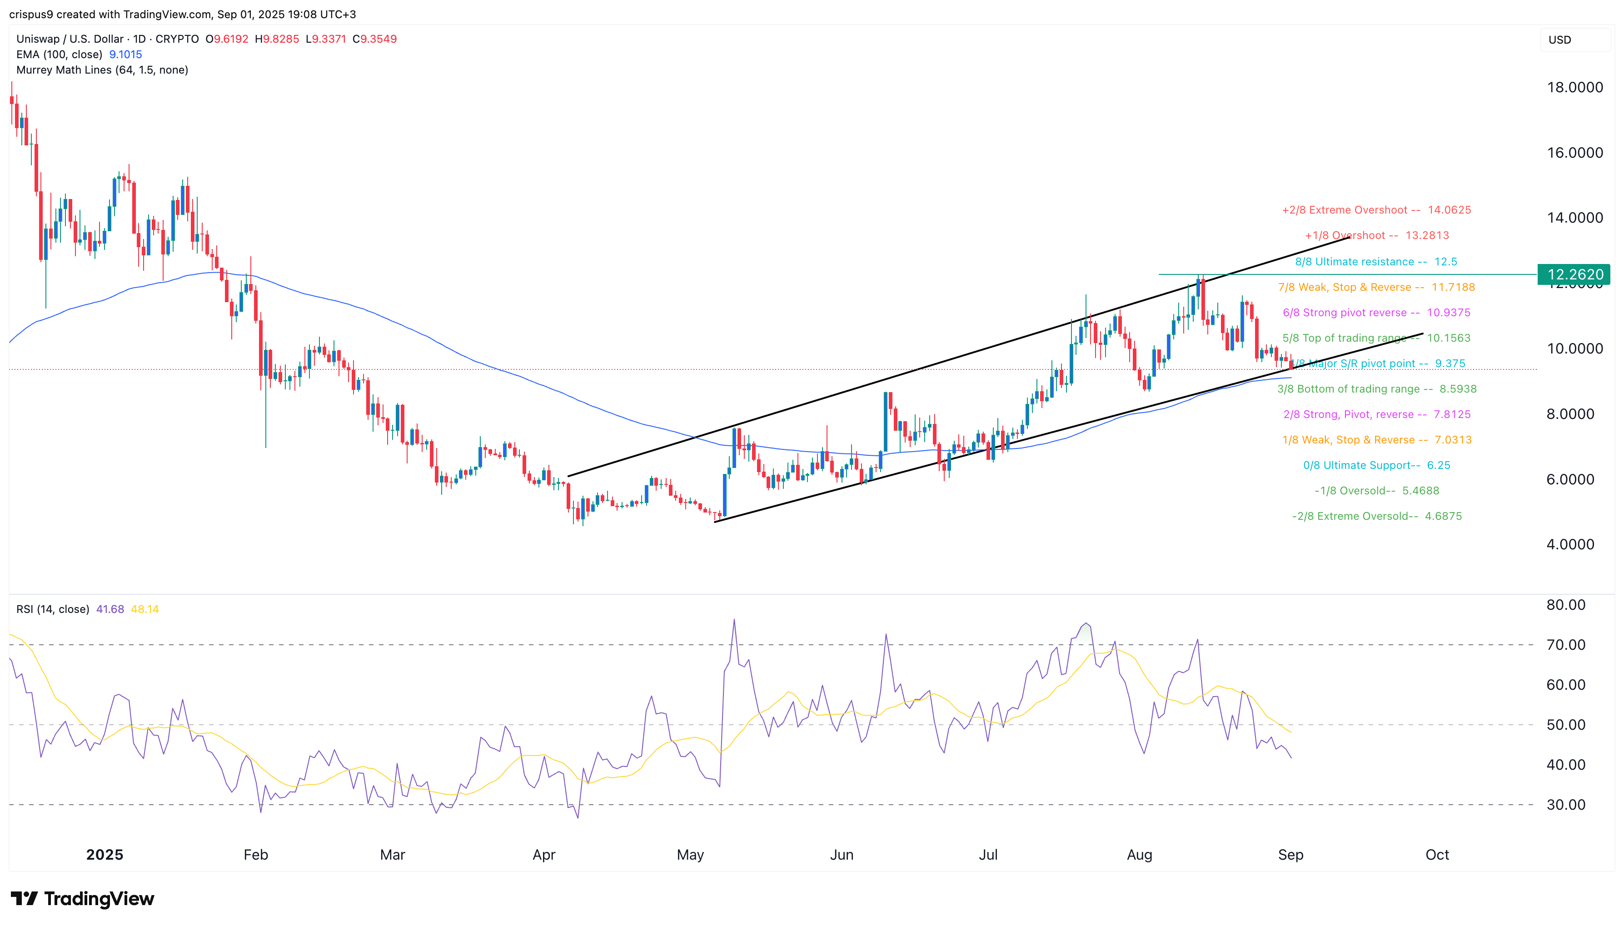Click the EMA (100, close) indicator label

coord(59,55)
